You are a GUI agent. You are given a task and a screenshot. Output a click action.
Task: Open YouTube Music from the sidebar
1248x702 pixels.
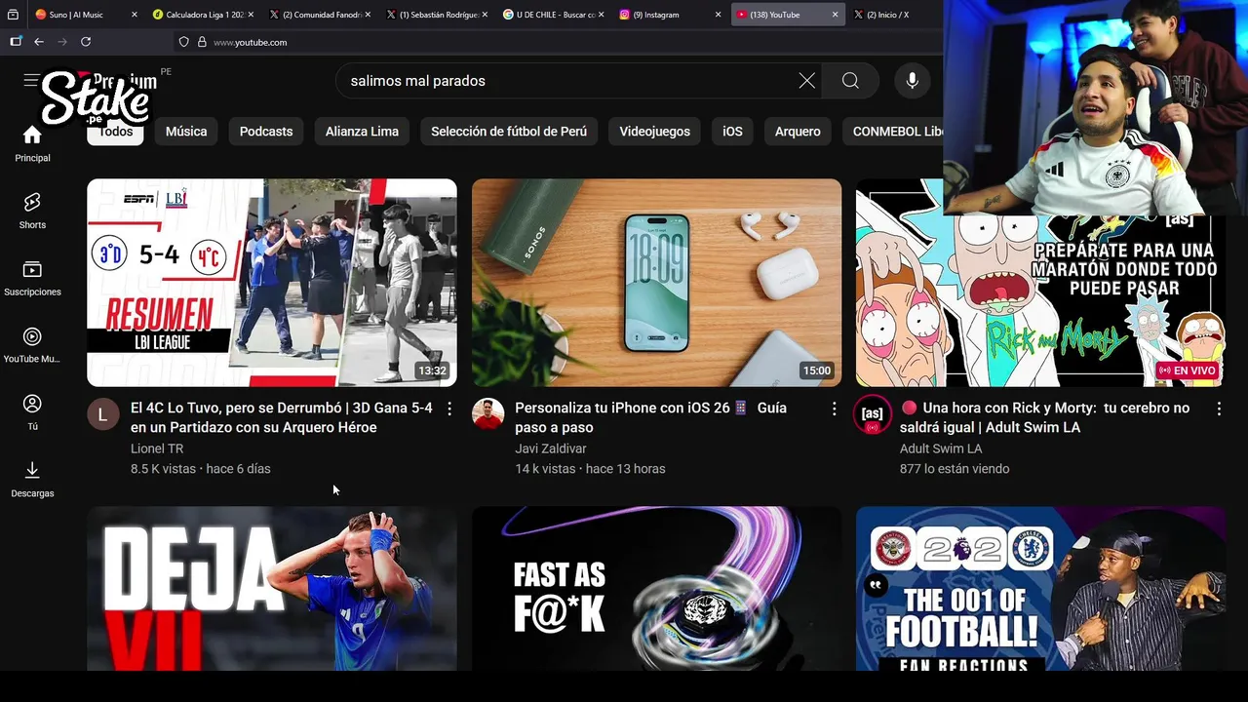[32, 345]
